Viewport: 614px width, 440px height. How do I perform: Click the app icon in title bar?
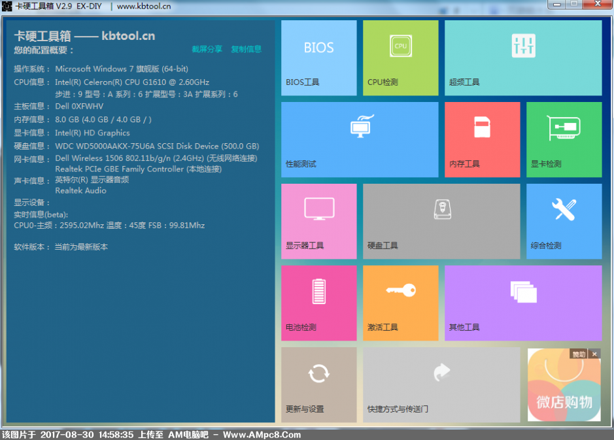[7, 6]
